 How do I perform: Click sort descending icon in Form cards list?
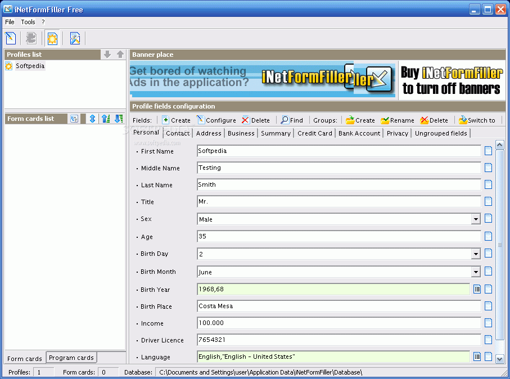(119, 119)
